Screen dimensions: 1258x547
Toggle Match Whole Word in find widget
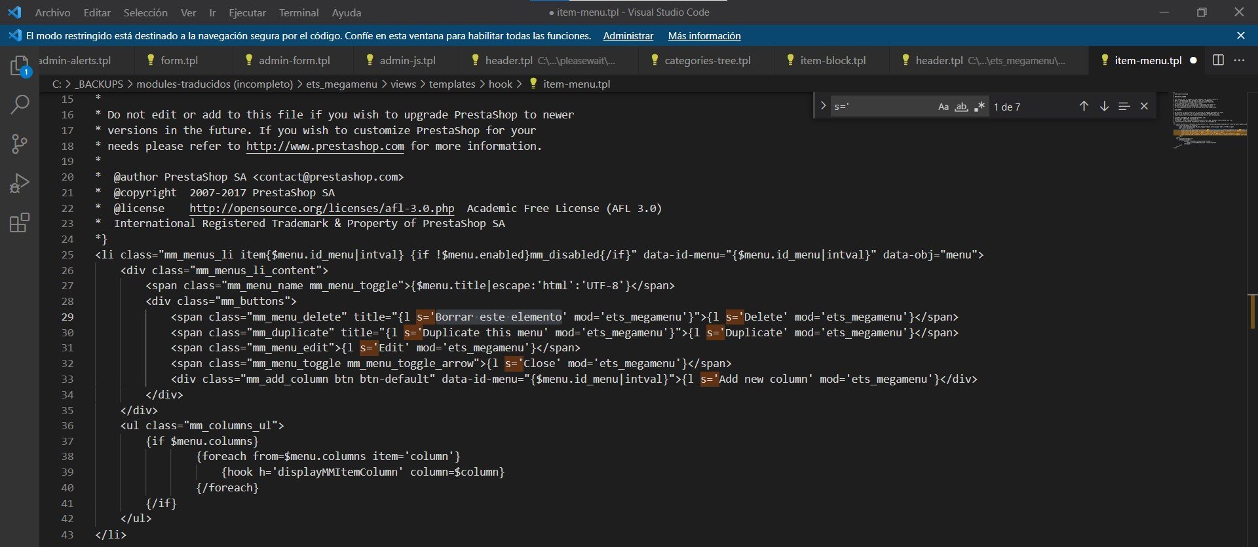click(961, 107)
